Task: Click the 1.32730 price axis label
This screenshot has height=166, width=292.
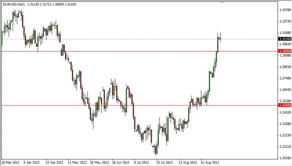Action: click(285, 21)
